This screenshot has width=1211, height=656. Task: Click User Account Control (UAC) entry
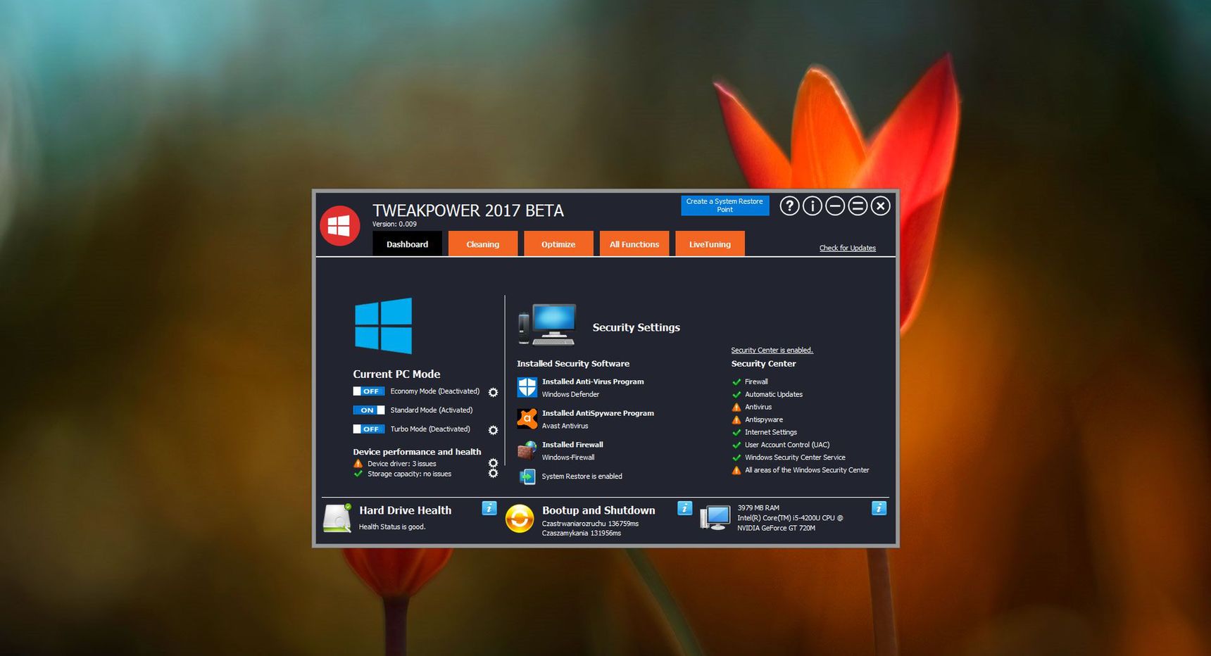coord(787,445)
